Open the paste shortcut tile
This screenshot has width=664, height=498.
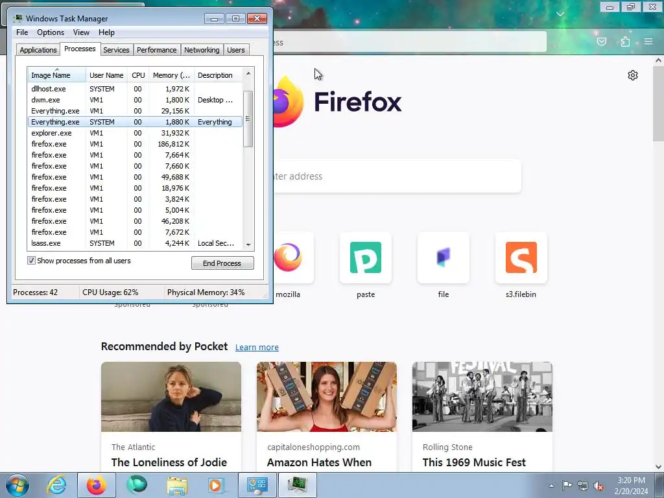tap(366, 257)
